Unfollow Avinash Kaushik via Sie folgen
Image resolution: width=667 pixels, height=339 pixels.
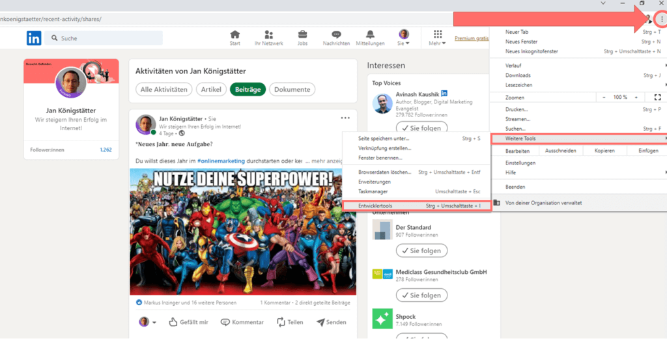pyautogui.click(x=421, y=128)
